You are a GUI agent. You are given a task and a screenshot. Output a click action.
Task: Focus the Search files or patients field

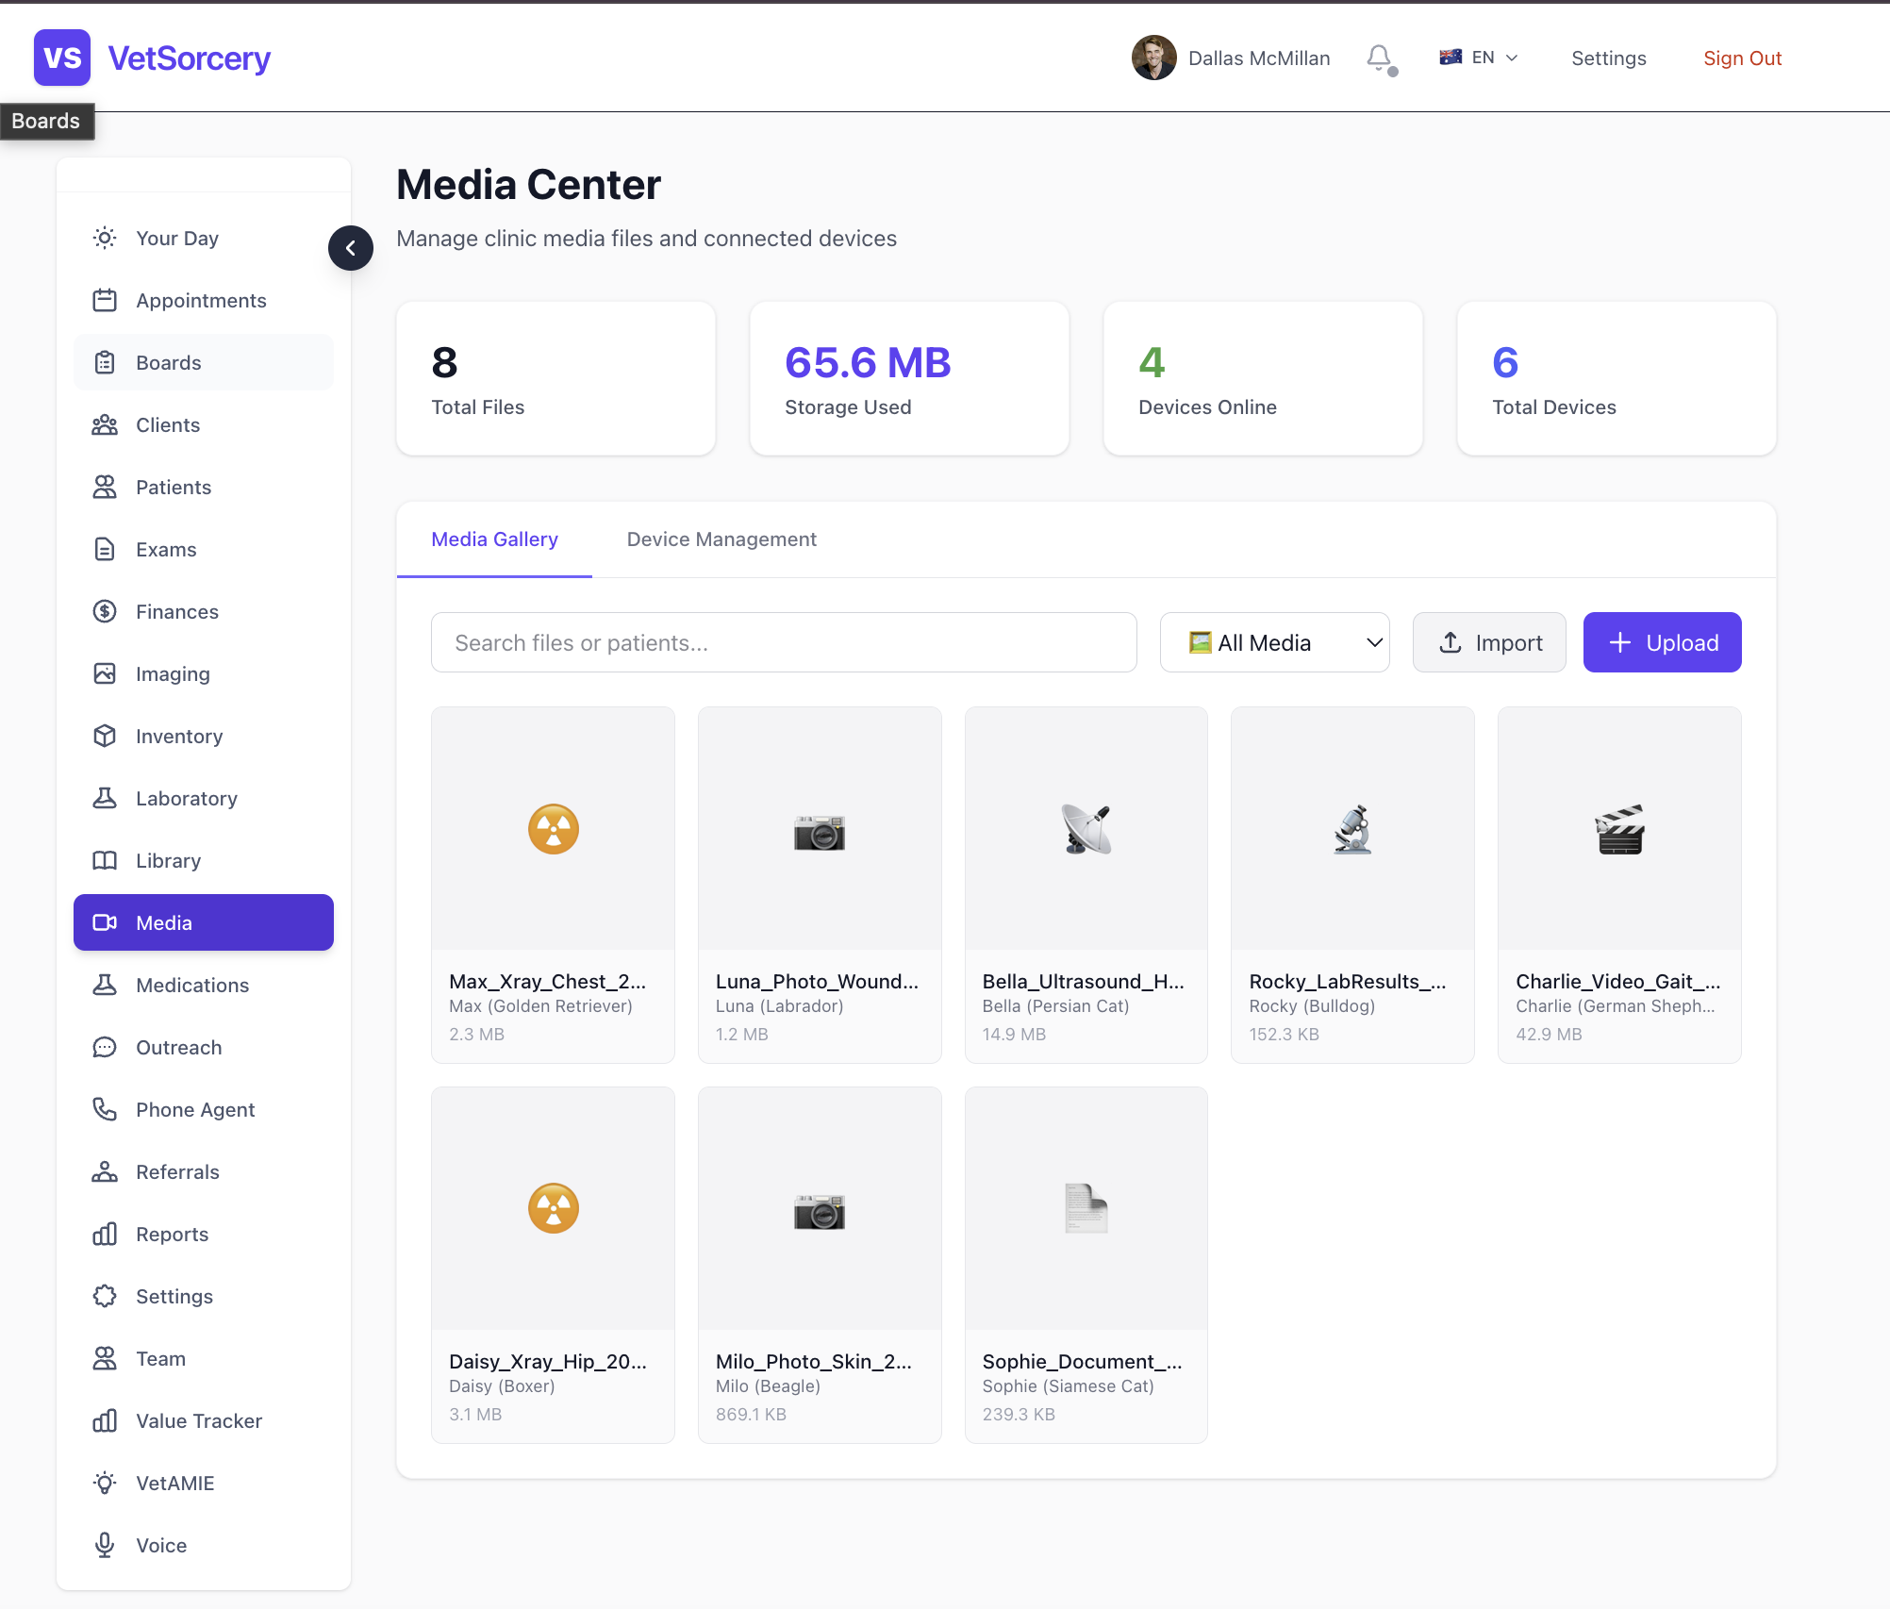click(x=784, y=642)
